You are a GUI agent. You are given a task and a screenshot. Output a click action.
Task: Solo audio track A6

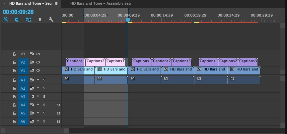tap(44, 121)
